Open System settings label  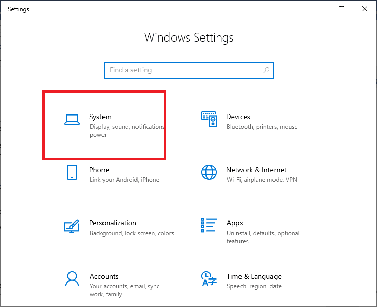pyautogui.click(x=100, y=117)
